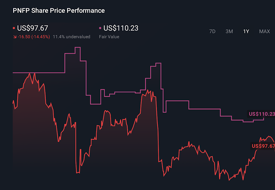
Task: Click the red price line's far-right end
Action: point(274,141)
